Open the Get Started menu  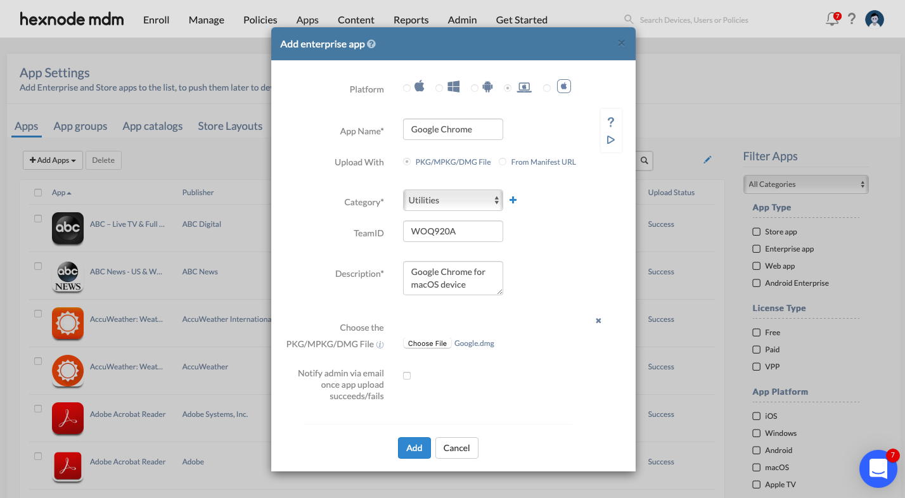[x=522, y=20]
